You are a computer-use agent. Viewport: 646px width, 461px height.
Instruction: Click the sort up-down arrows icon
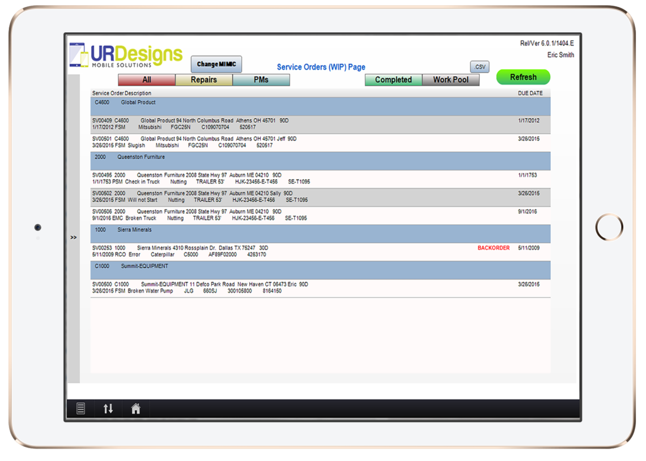[x=108, y=408]
